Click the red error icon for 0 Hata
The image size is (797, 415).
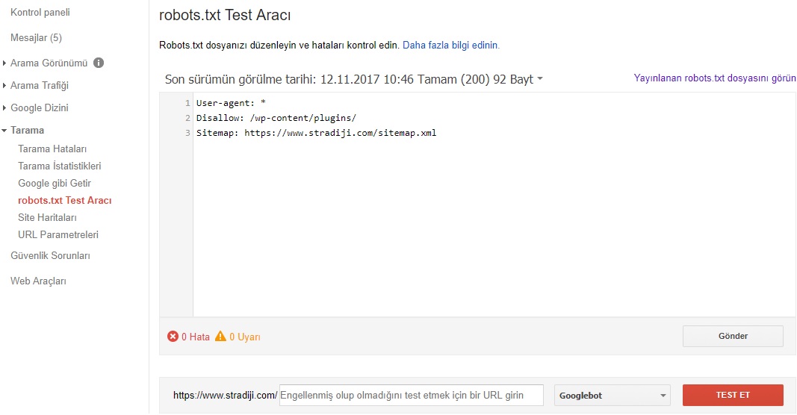pos(173,337)
